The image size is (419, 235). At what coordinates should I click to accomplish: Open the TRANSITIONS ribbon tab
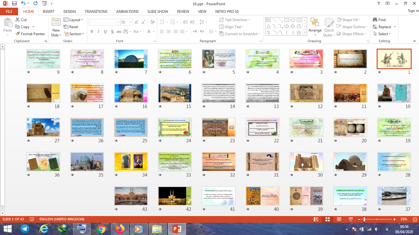click(x=96, y=11)
